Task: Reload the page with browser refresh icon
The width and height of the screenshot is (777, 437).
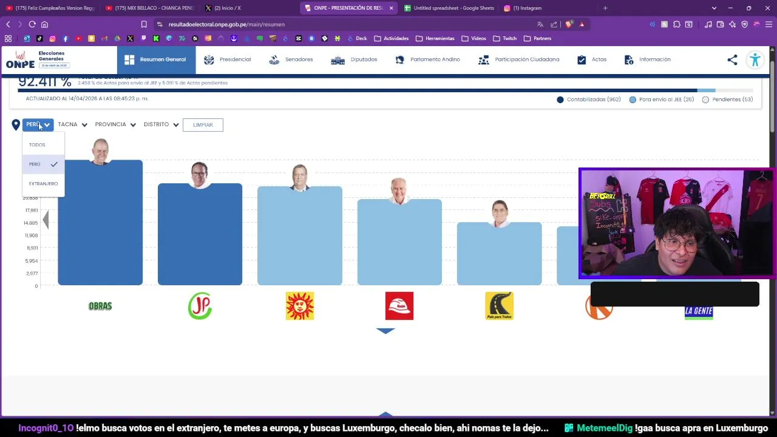Action: click(32, 24)
